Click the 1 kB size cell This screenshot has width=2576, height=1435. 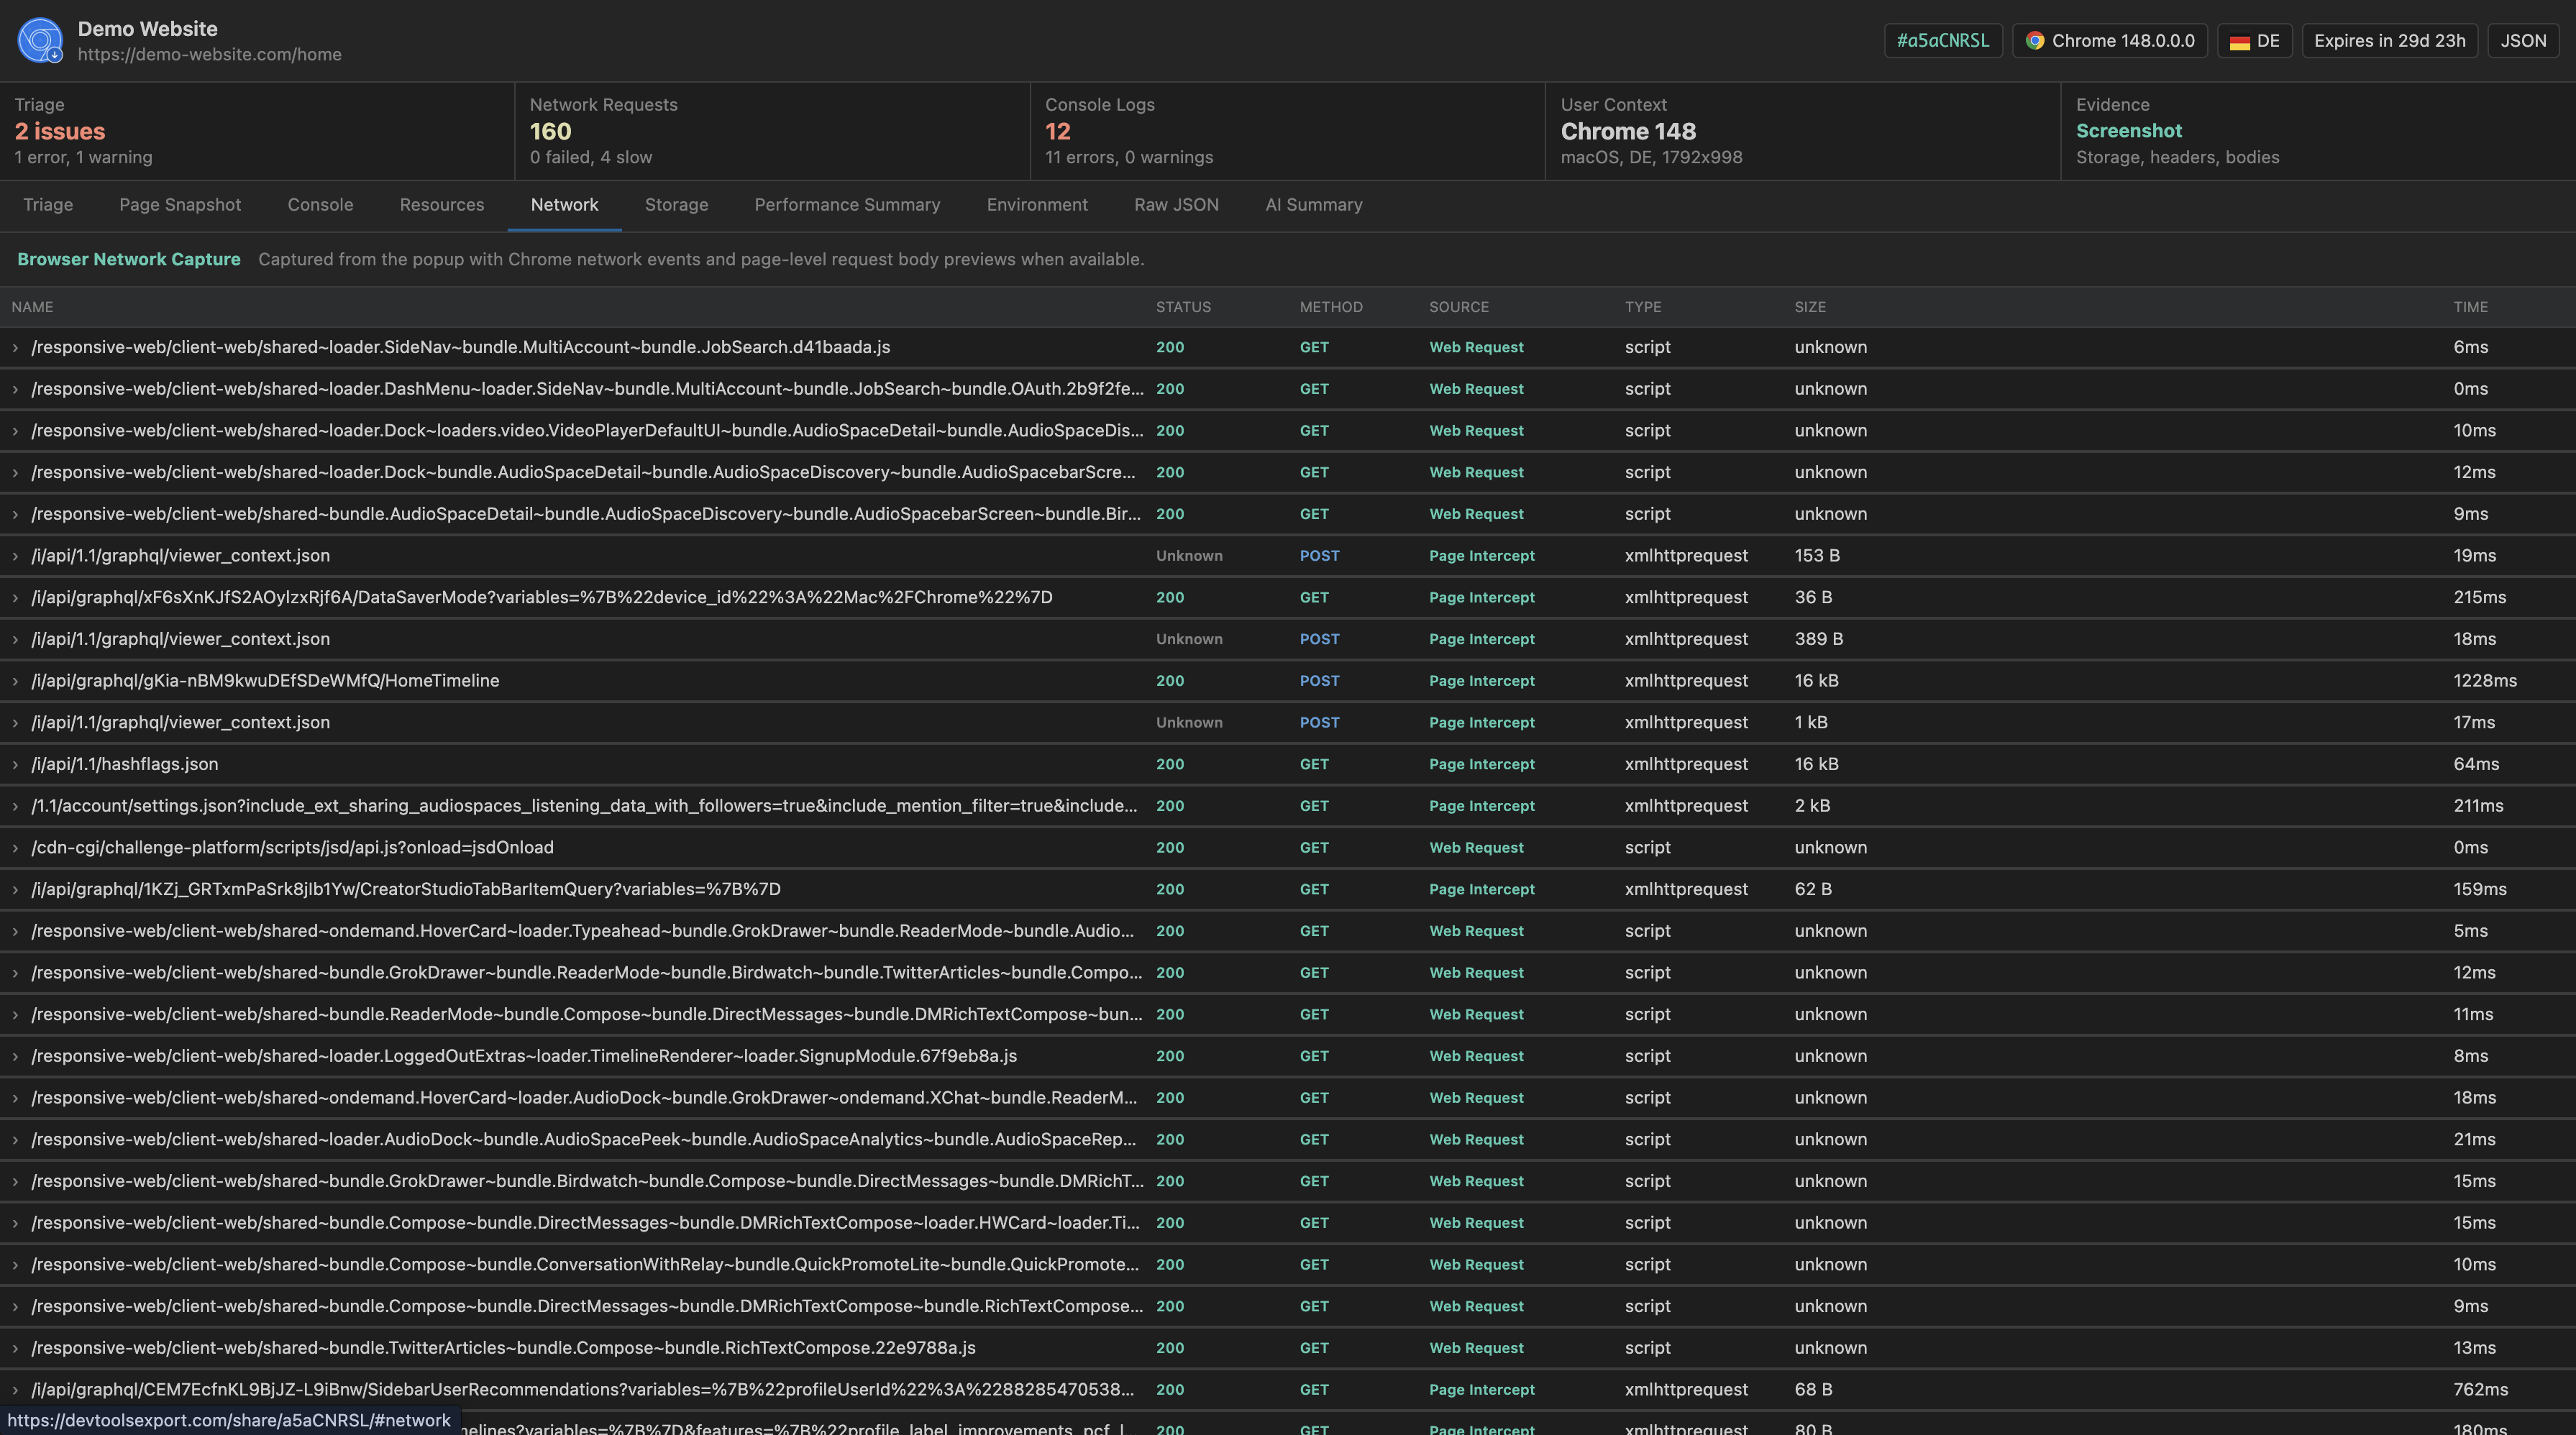click(x=1810, y=723)
